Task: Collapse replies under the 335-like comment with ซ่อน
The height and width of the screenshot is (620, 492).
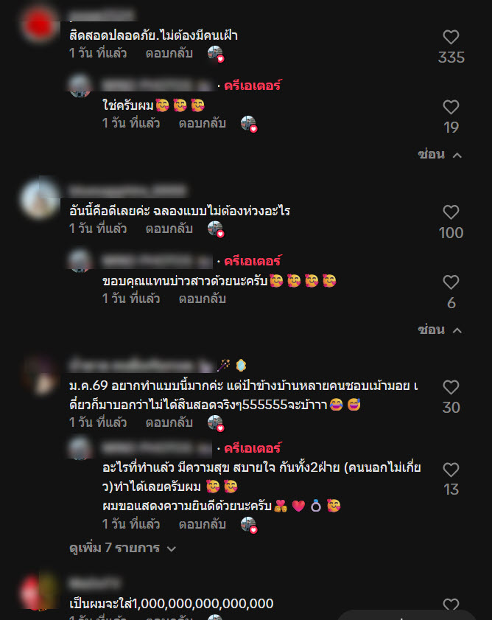Action: (x=440, y=155)
